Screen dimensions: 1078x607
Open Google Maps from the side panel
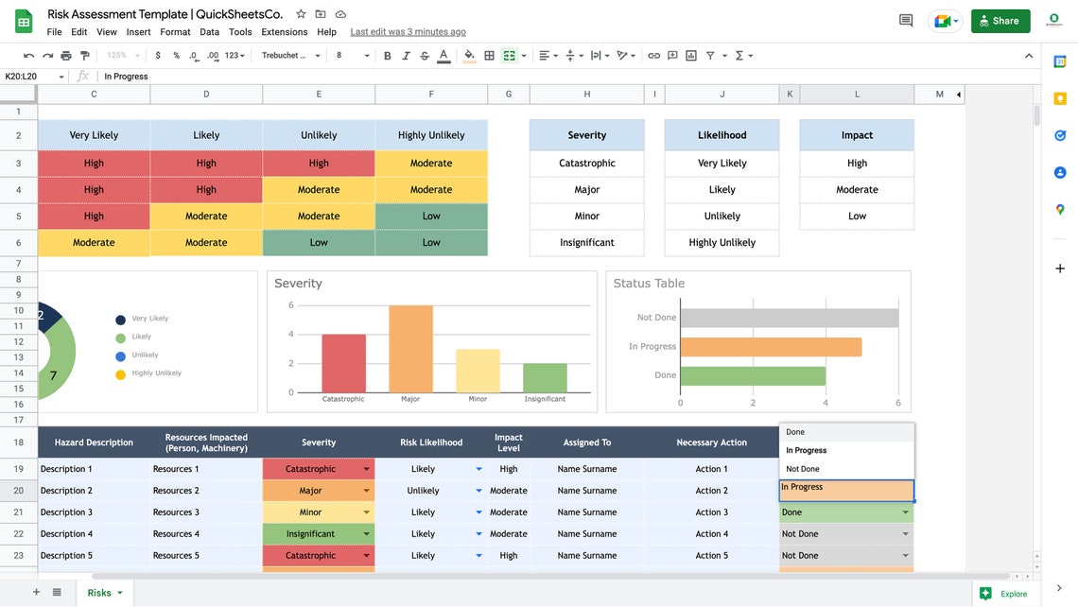point(1059,209)
